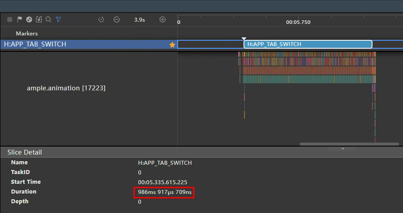Click the circular chart icon in toolbar
This screenshot has width=403, height=213.
click(x=29, y=19)
